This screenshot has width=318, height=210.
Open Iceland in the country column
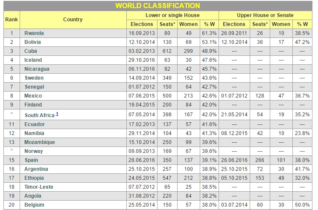pyautogui.click(x=33, y=60)
